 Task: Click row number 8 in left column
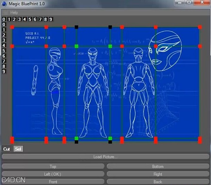pos(4,66)
